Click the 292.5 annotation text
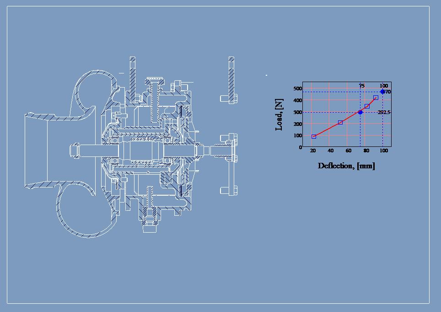This screenshot has height=312, width=441. pos(384,112)
